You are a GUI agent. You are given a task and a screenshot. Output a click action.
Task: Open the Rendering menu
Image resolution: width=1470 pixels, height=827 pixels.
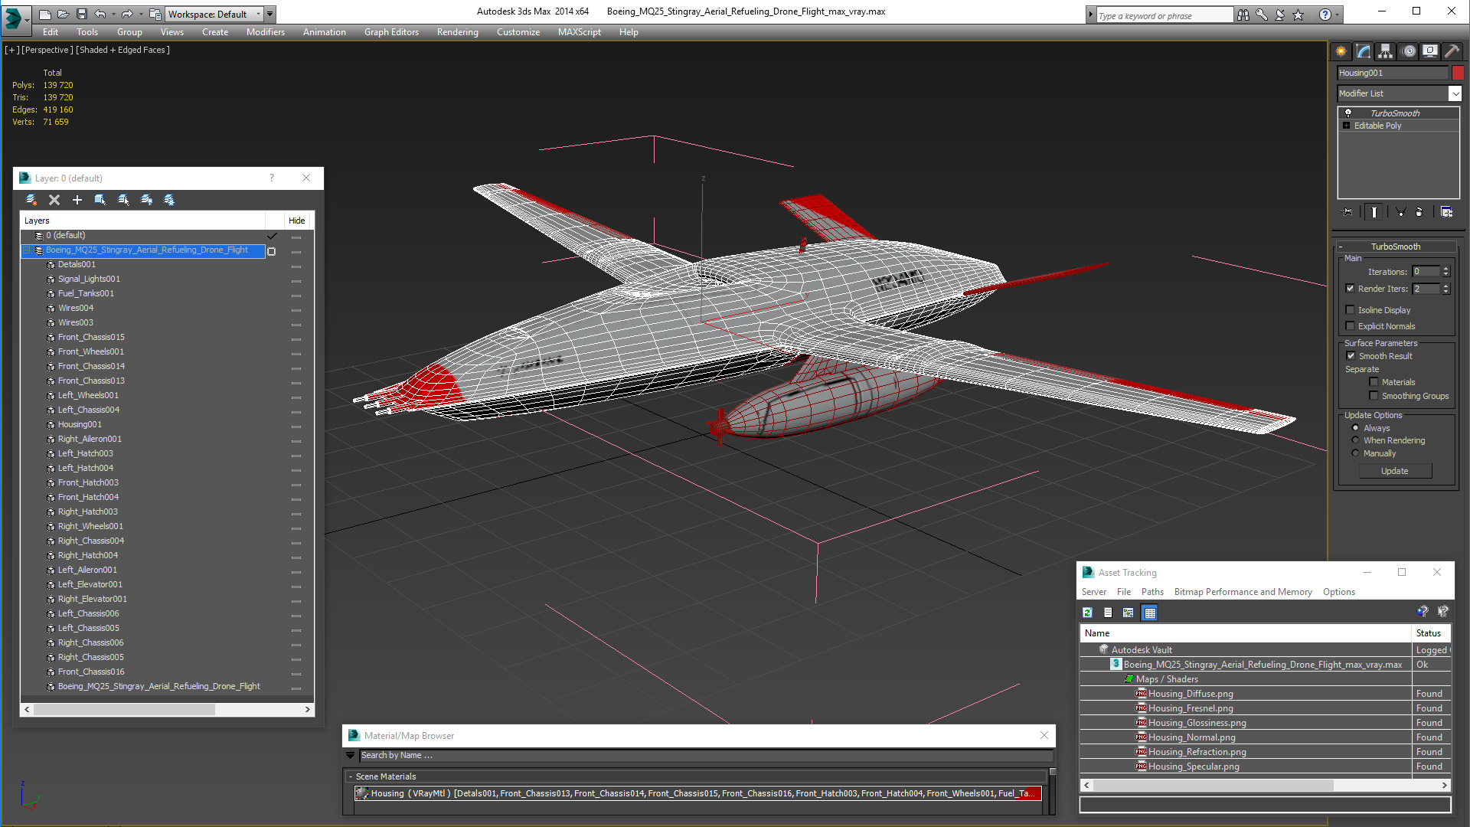point(458,32)
